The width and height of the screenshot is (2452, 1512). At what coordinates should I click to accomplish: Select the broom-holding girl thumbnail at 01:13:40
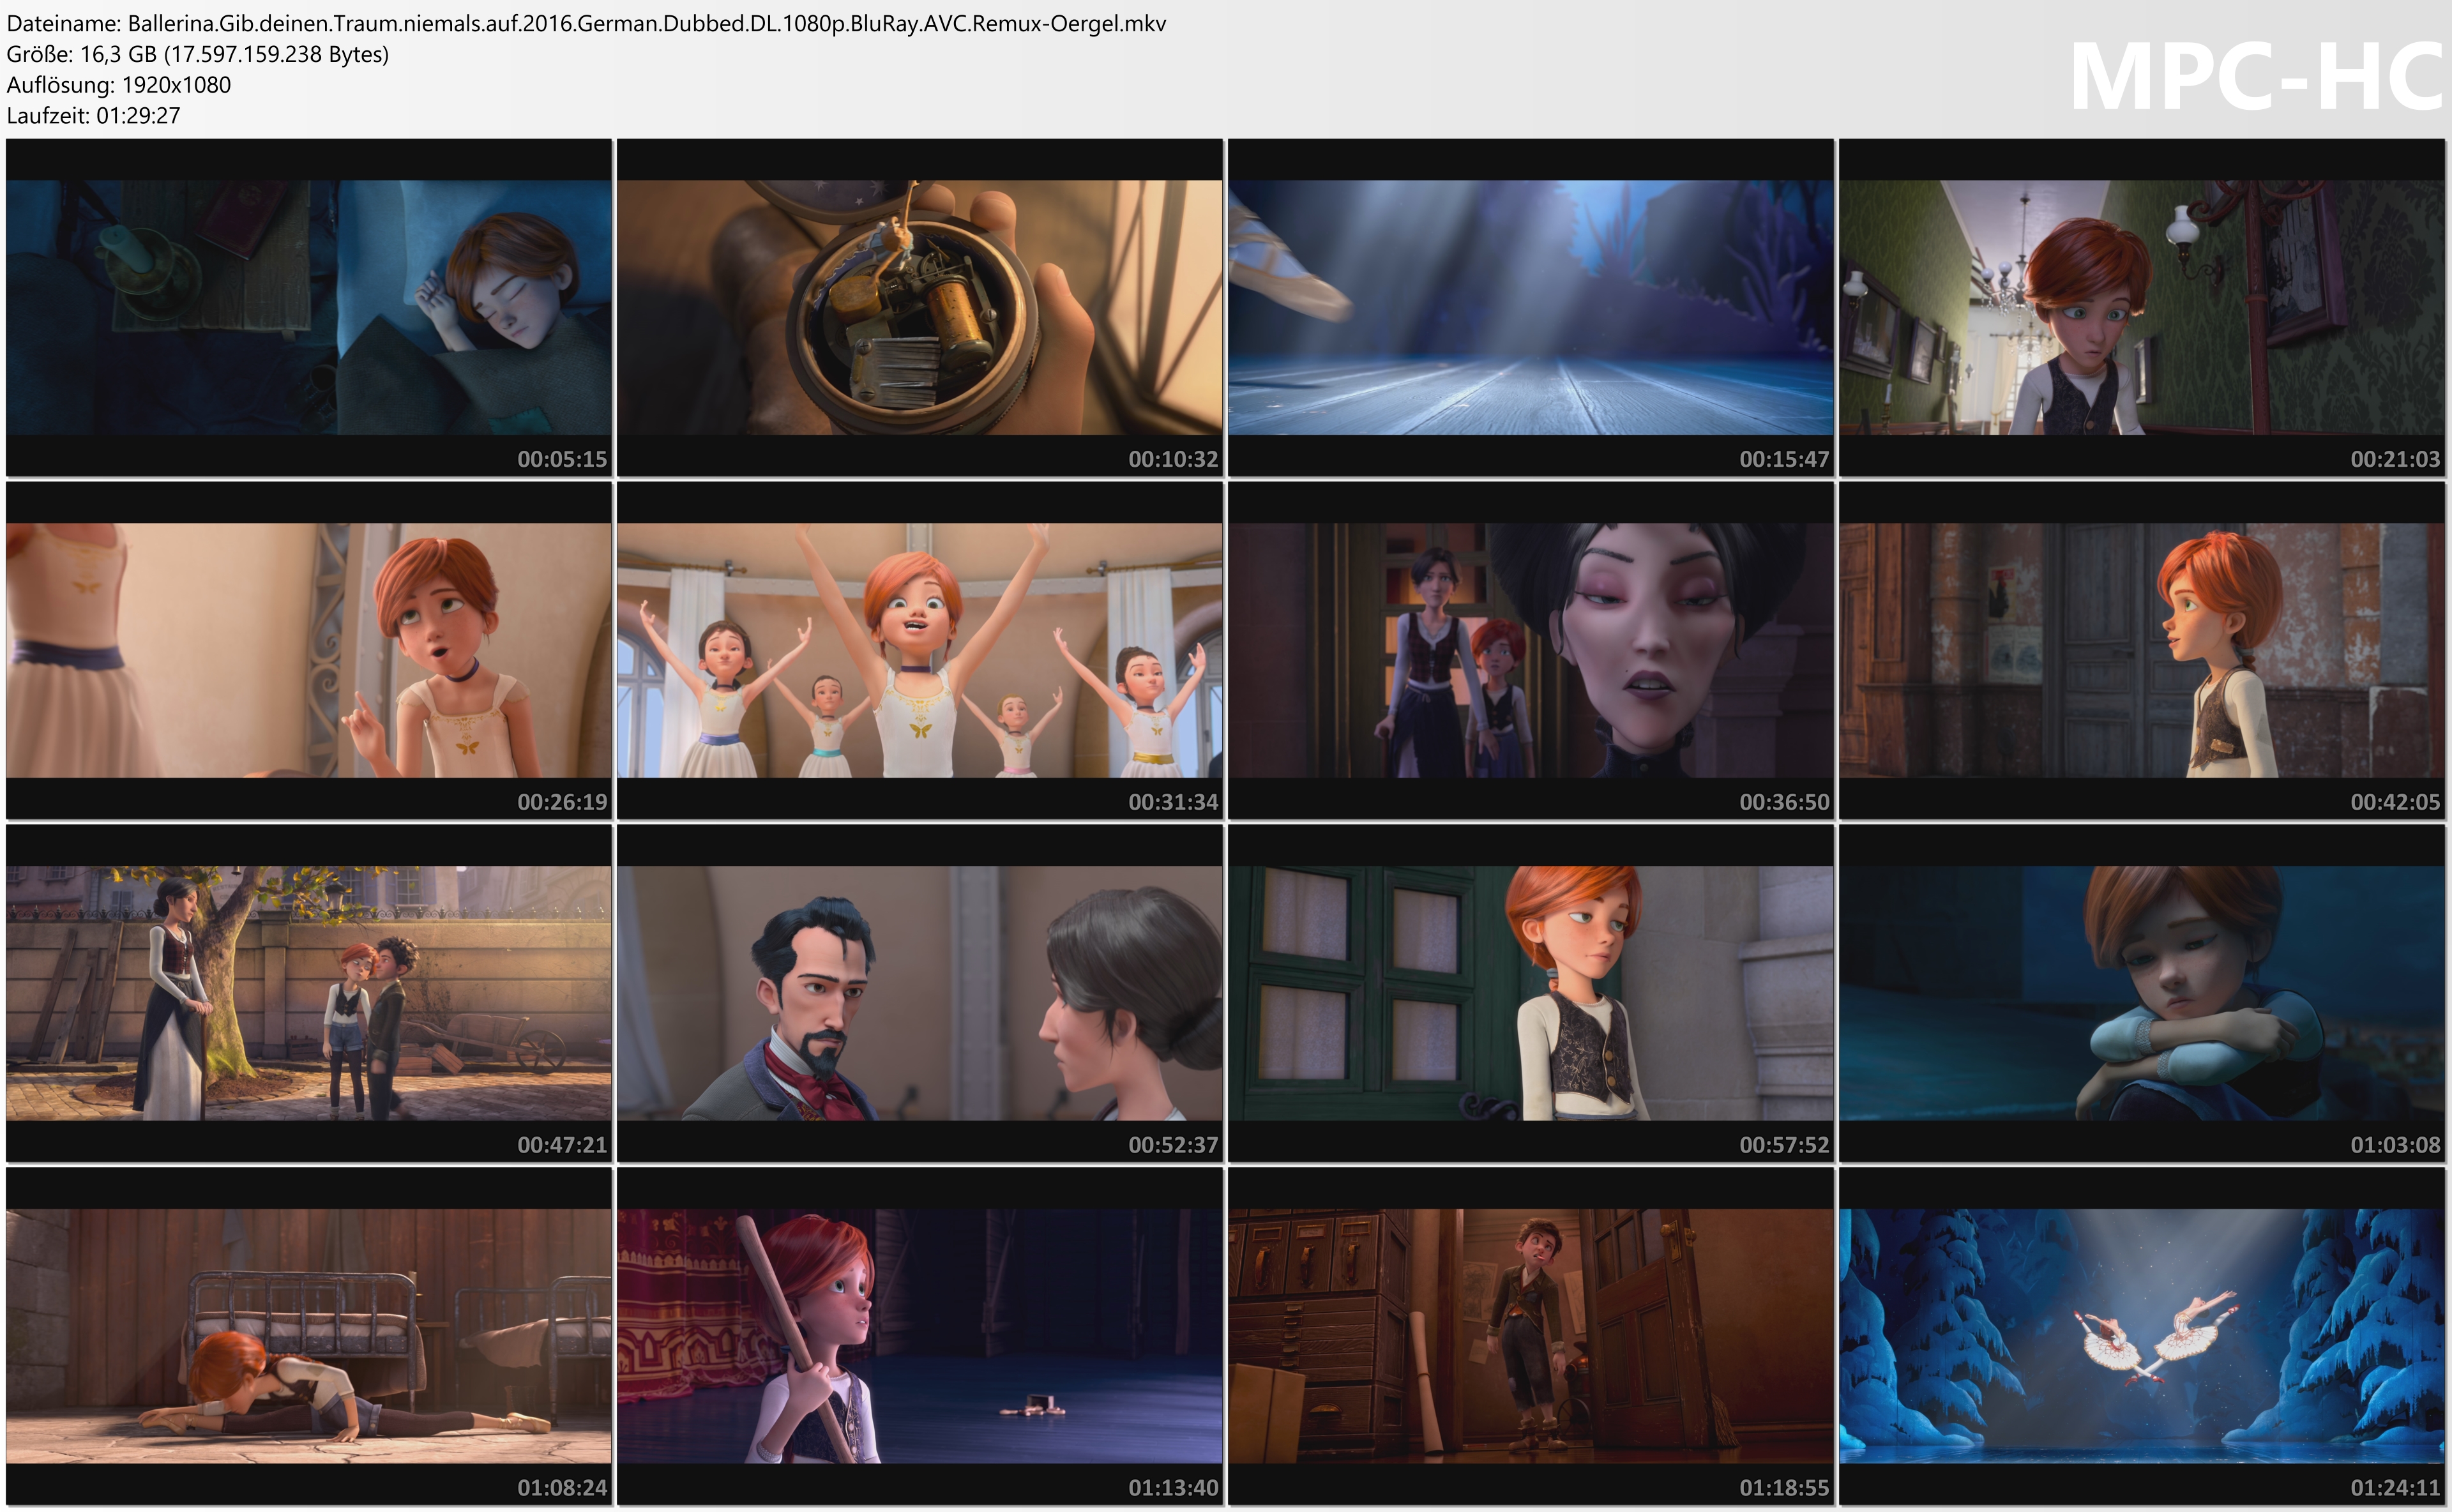click(919, 1336)
